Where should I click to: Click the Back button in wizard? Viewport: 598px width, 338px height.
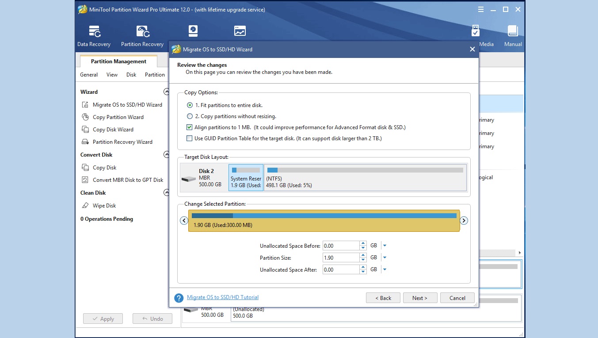coord(383,298)
